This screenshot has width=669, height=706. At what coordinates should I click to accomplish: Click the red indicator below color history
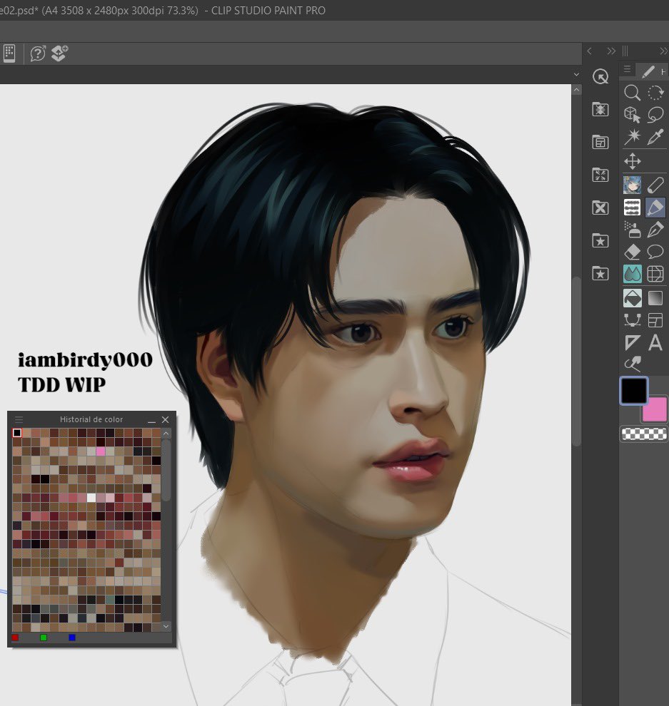click(15, 638)
